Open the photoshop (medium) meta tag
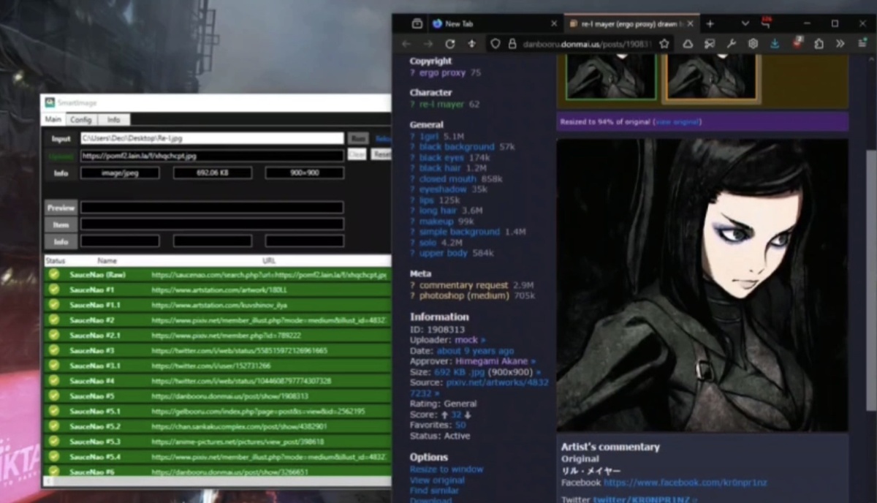This screenshot has height=503, width=877. point(464,296)
